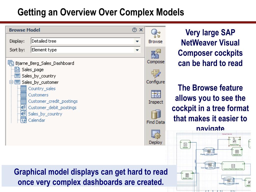The height and width of the screenshot is (192, 256).
Task: Click the Sales_by_customer iView icon
Action: 17,82
